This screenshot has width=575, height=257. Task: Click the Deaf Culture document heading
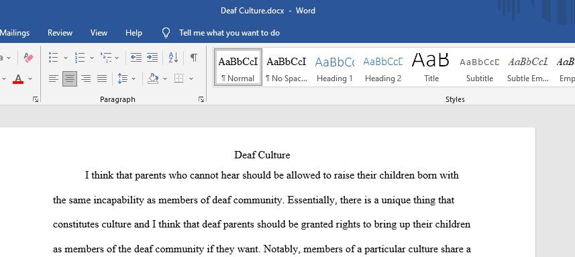[262, 155]
